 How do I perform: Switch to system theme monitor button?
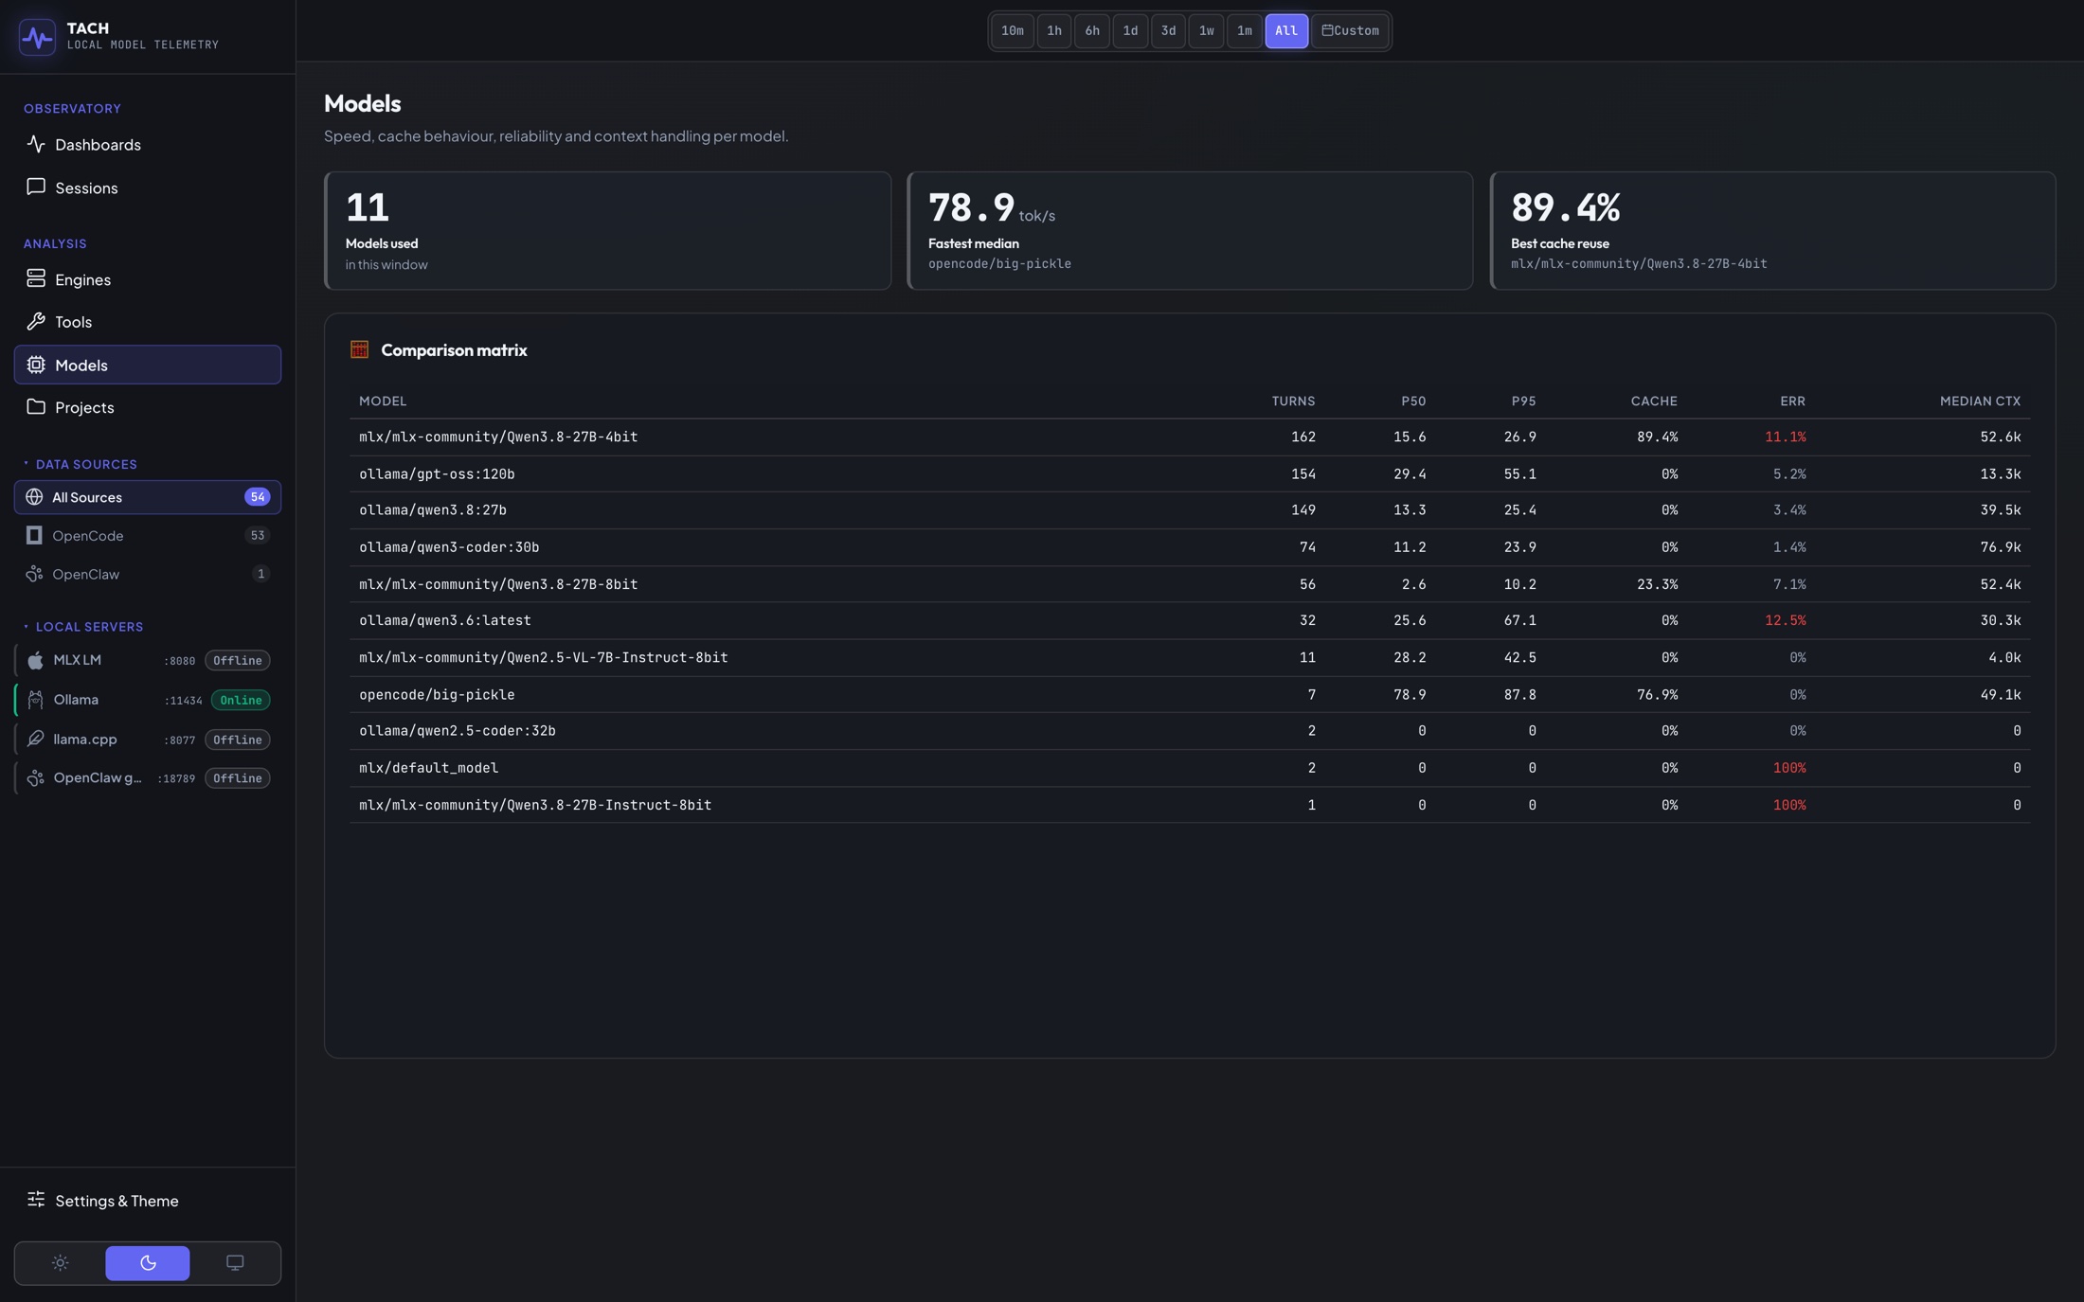(235, 1262)
